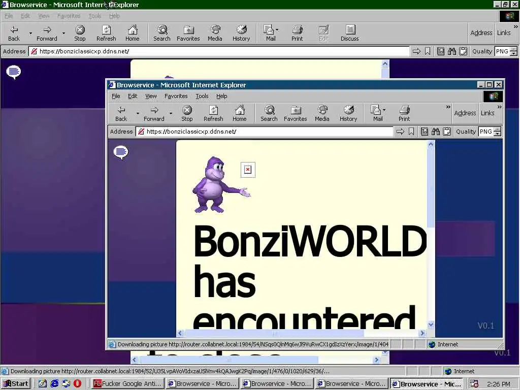Click Discuss in the background browser window
This screenshot has width=520, height=390.
349,33
